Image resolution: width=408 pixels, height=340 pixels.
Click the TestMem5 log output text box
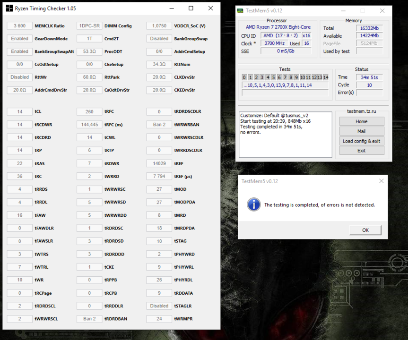(x=285, y=135)
